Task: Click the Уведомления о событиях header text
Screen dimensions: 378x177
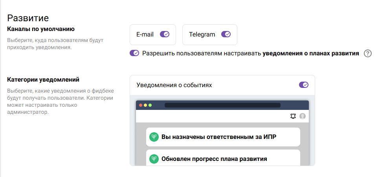Action: pos(174,85)
